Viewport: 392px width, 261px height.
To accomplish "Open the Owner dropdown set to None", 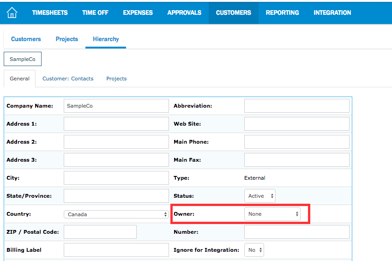I will pyautogui.click(x=272, y=214).
